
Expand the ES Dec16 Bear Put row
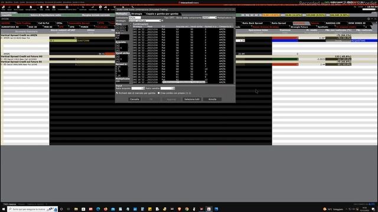click(x=2, y=64)
